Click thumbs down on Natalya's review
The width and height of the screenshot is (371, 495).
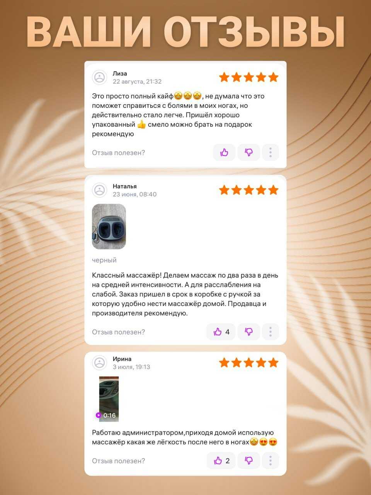[x=248, y=332]
